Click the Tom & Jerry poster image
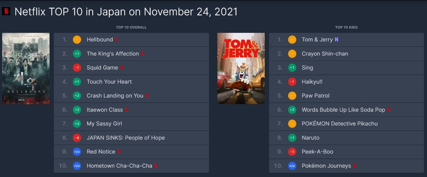The width and height of the screenshot is (427, 177). click(241, 69)
